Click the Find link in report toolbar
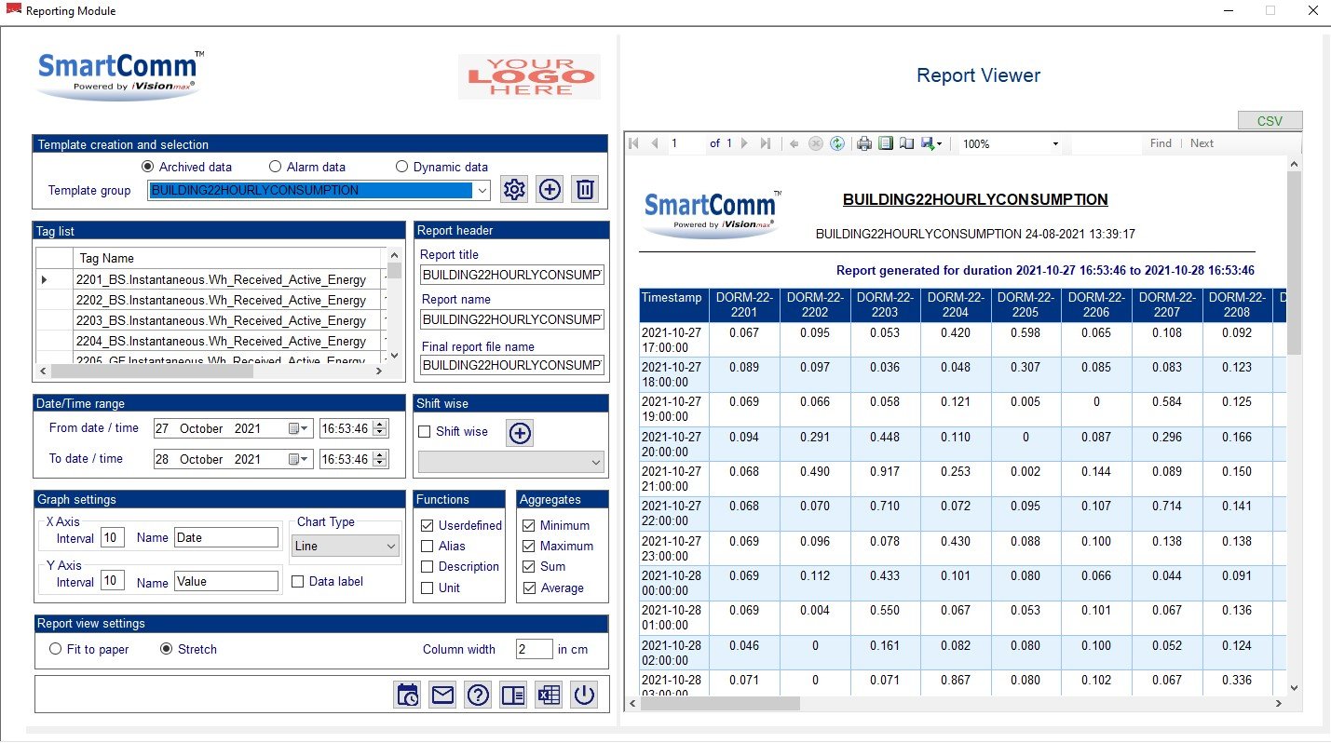 click(x=1161, y=143)
